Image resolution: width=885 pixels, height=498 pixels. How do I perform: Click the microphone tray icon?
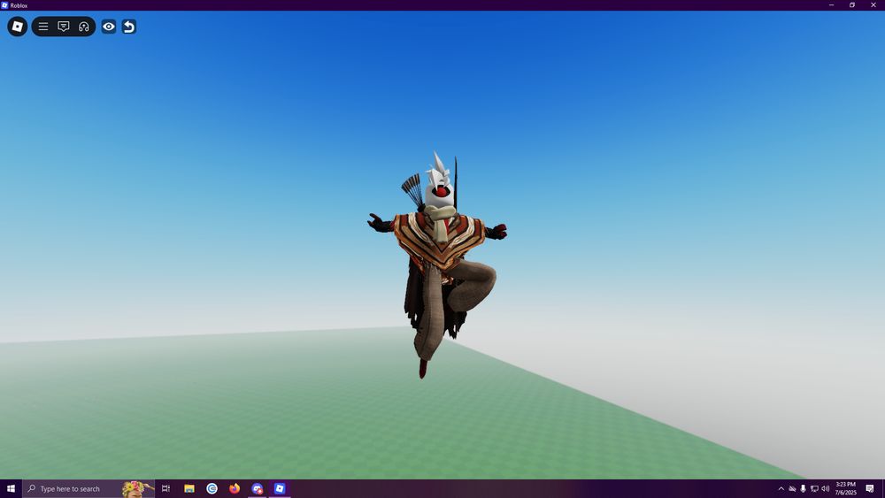(x=804, y=488)
